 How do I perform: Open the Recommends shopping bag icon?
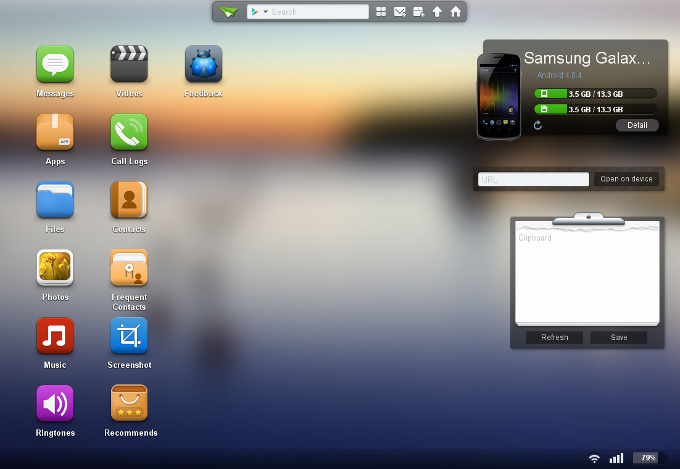pos(129,403)
